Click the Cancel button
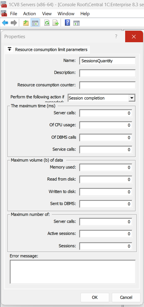Image resolution: width=144 pixels, height=307 pixels. pyautogui.click(x=126, y=297)
